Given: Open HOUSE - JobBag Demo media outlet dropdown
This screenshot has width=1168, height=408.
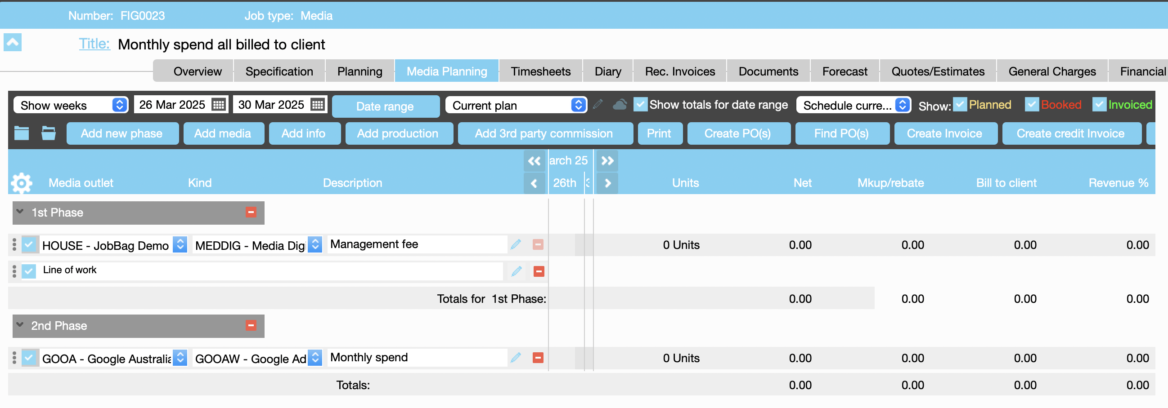Looking at the screenshot, I should pos(180,245).
